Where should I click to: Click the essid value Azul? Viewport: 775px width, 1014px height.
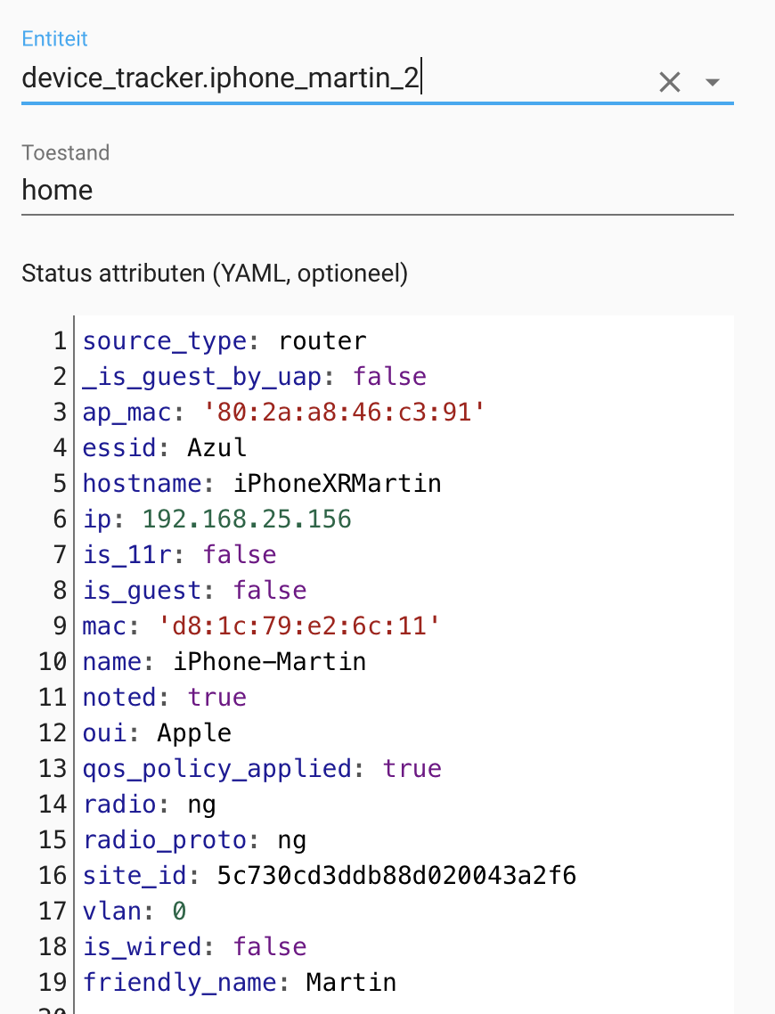216,447
